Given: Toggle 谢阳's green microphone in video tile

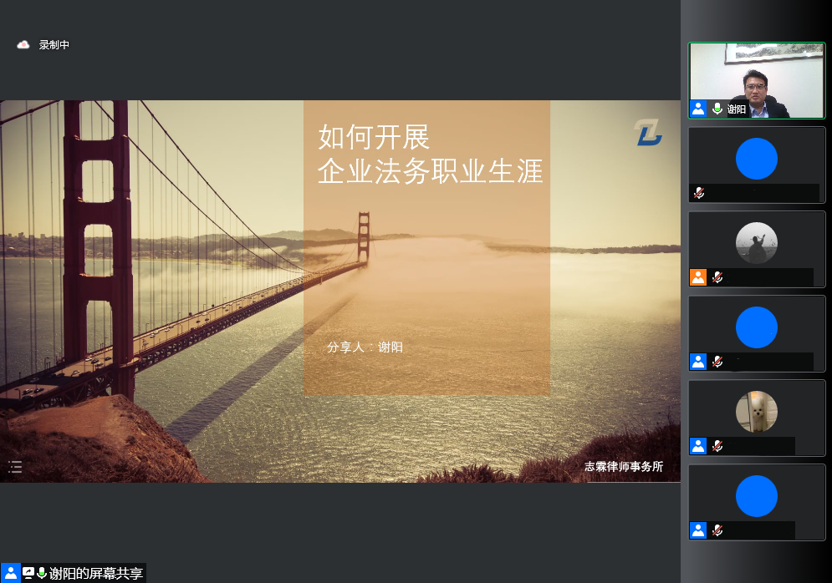Looking at the screenshot, I should point(717,109).
